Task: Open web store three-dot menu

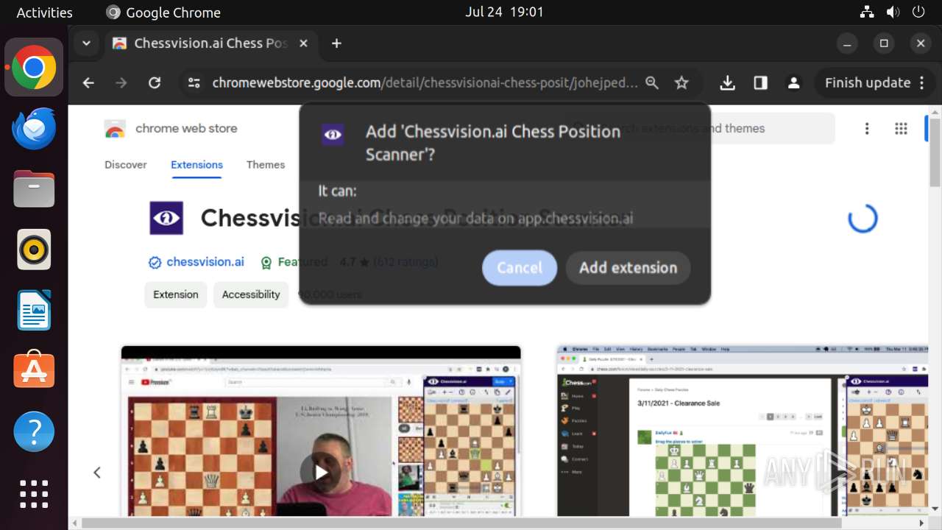Action: click(867, 129)
